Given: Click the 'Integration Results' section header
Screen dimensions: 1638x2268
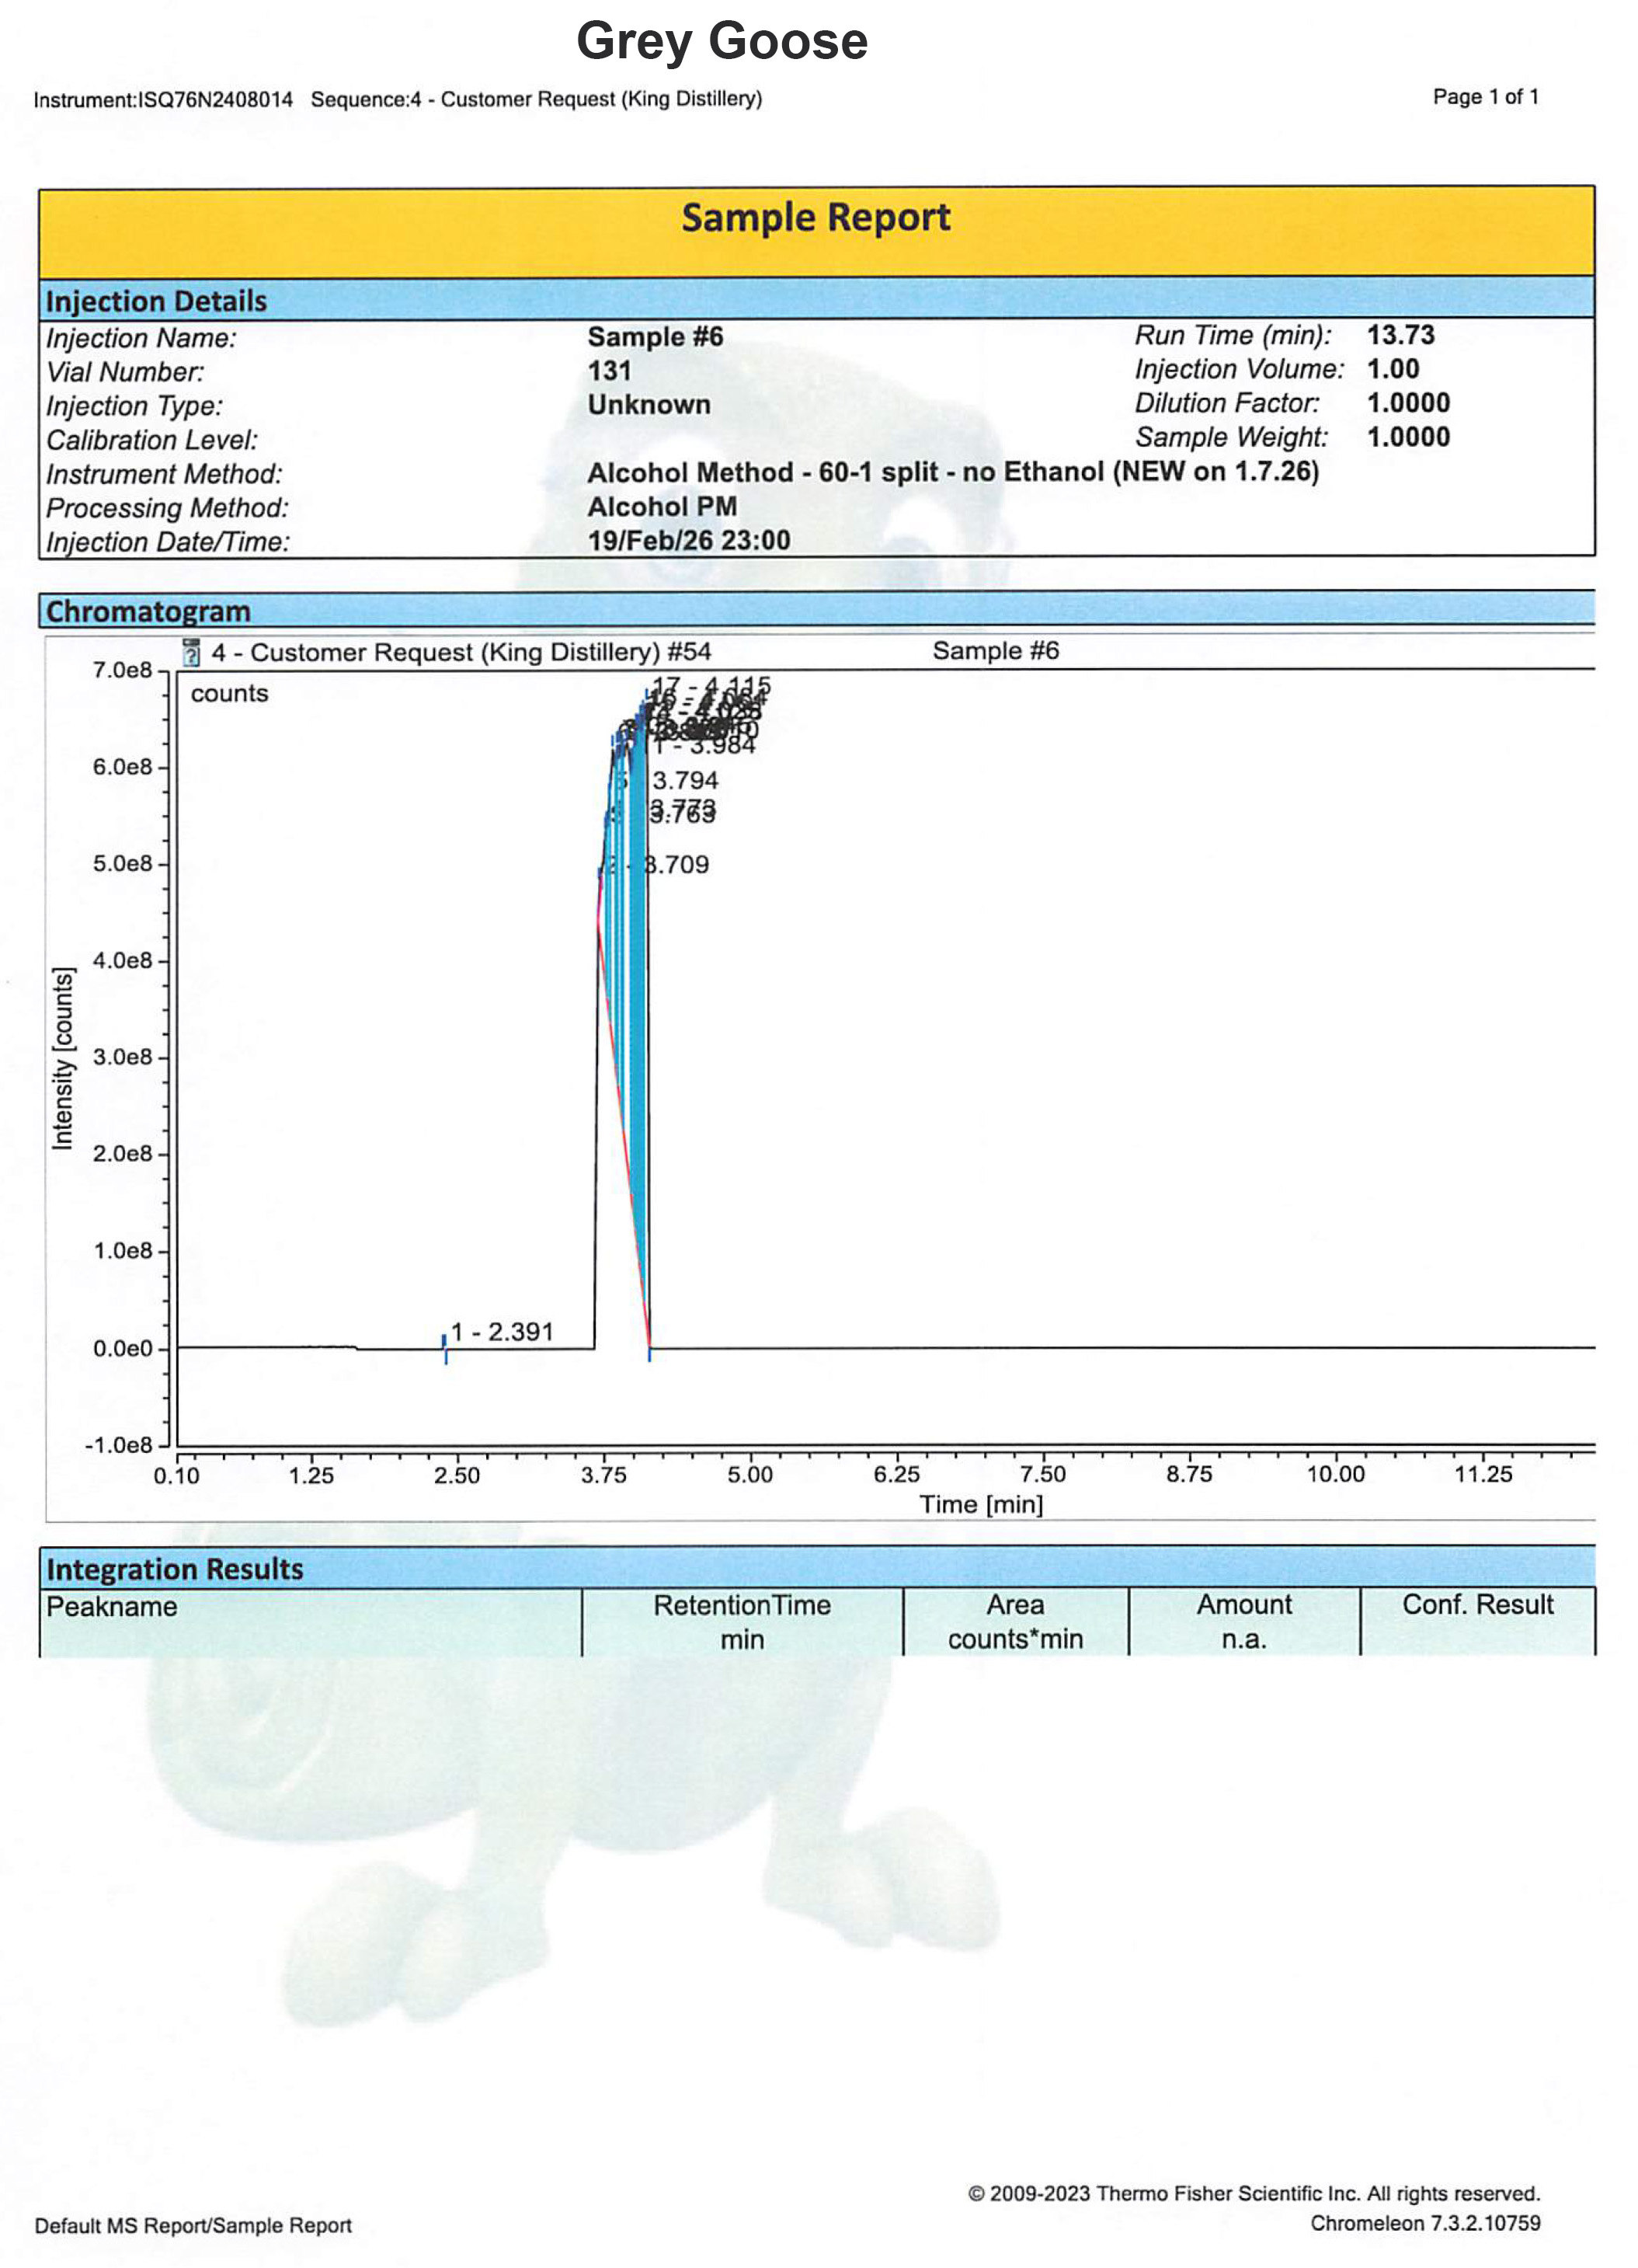Looking at the screenshot, I should [x=816, y=1568].
